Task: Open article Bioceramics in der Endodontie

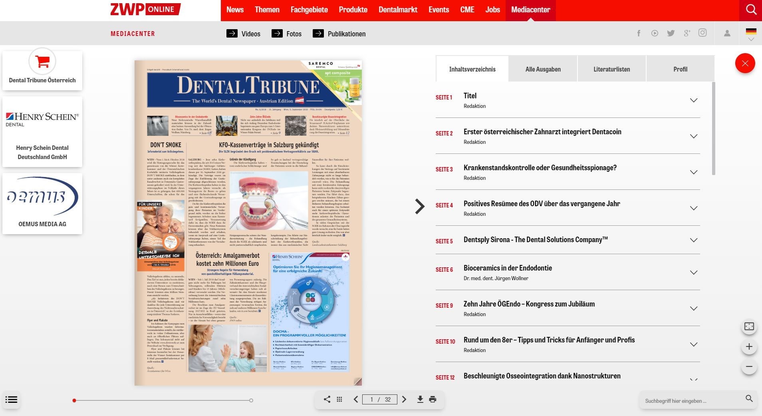Action: coord(508,268)
